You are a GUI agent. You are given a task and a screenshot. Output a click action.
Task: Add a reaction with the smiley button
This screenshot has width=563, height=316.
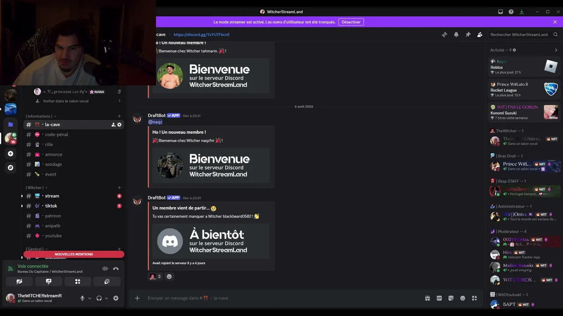[x=169, y=276]
